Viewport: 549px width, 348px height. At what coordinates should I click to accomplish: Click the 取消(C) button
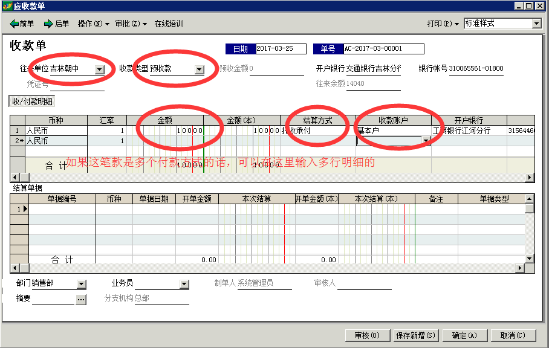tap(513, 335)
